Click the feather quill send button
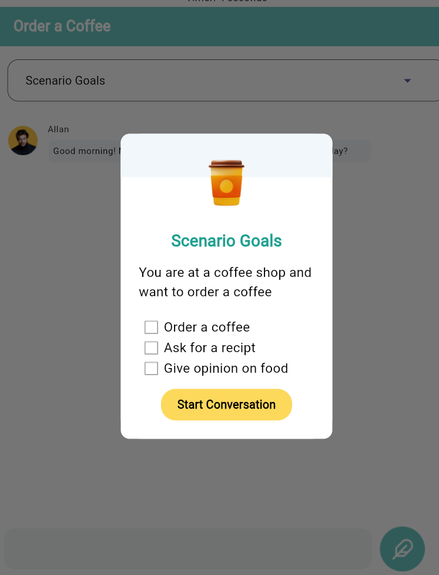This screenshot has width=439, height=575. 402,549
